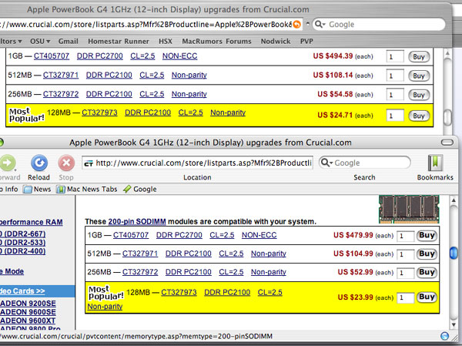The image size is (462, 346).
Task: Click DDR PC2700 link in bottom window
Action: (179, 235)
